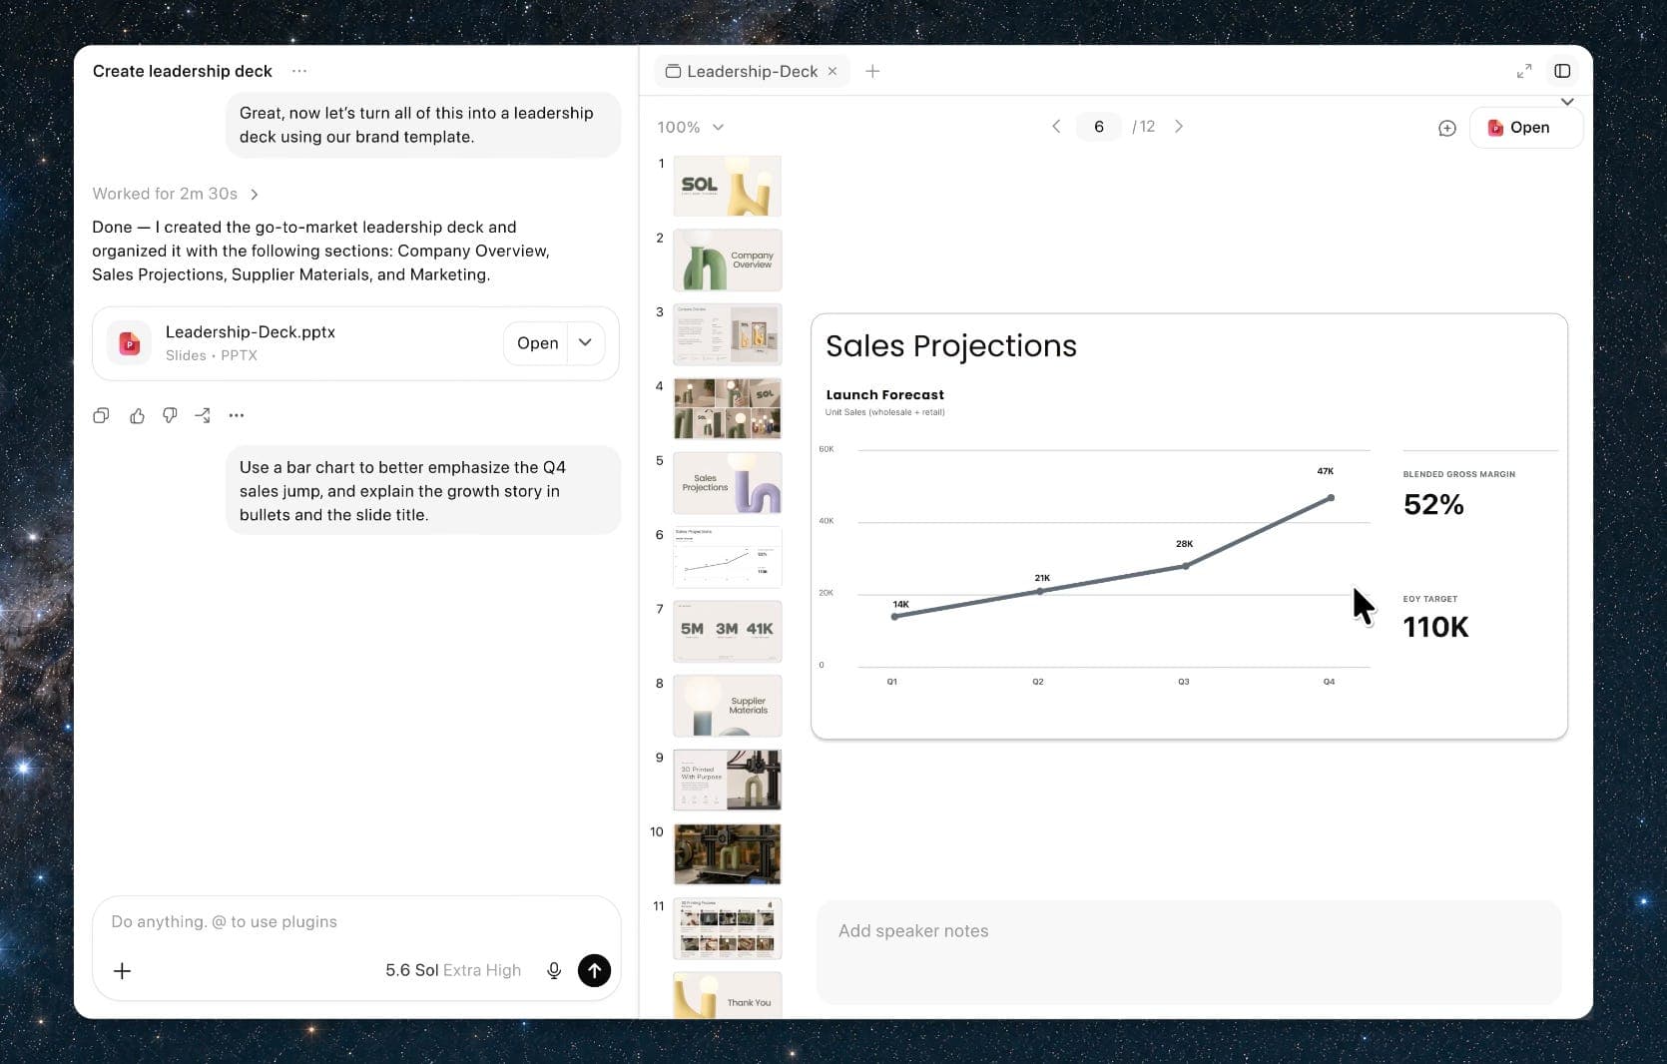Screen dimensions: 1667x1064
Task: Select slide 5 Sales Projections section thumbnail
Action: click(728, 483)
